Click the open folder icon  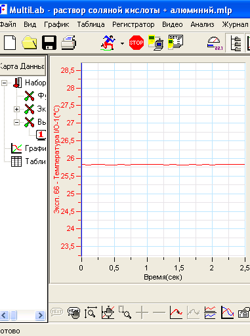coord(30,43)
